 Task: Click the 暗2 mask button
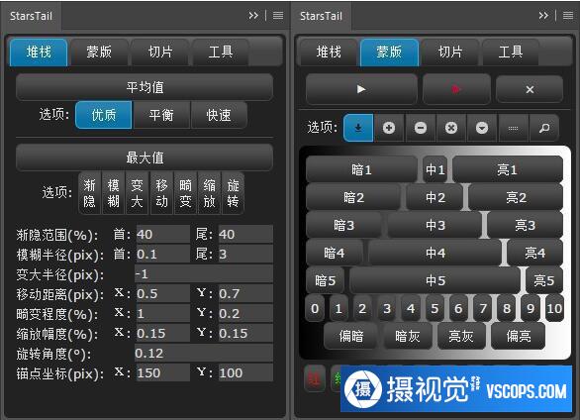(353, 197)
